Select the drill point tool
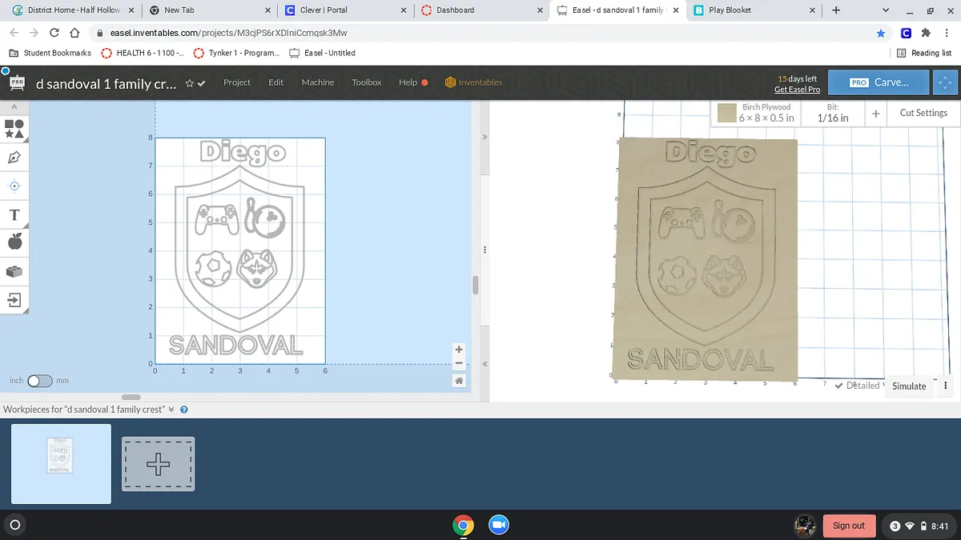961x540 pixels. 14,186
